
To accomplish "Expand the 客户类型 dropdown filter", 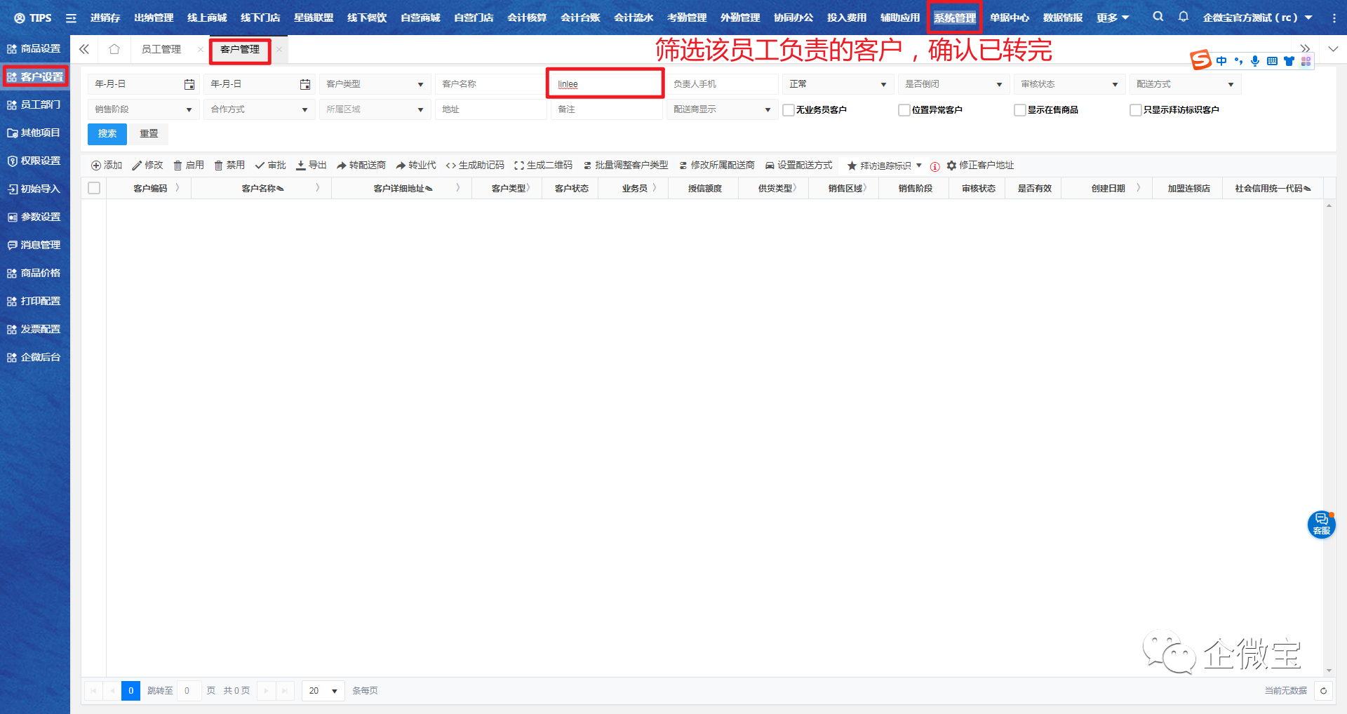I will (x=375, y=84).
